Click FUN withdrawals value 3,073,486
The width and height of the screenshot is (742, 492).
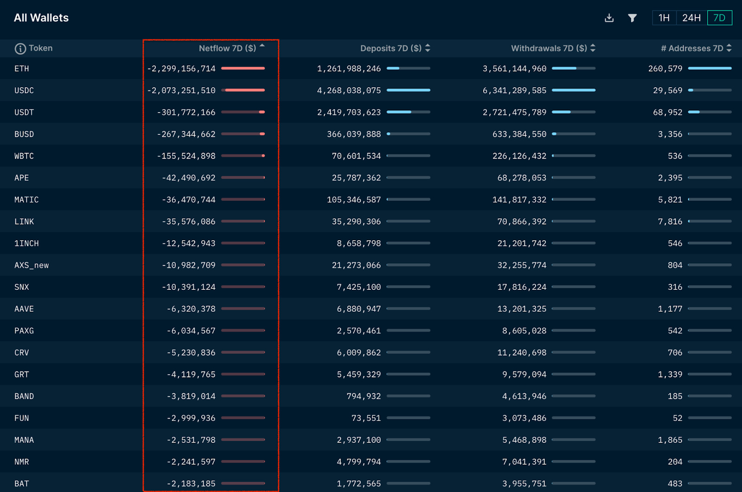[x=525, y=418]
